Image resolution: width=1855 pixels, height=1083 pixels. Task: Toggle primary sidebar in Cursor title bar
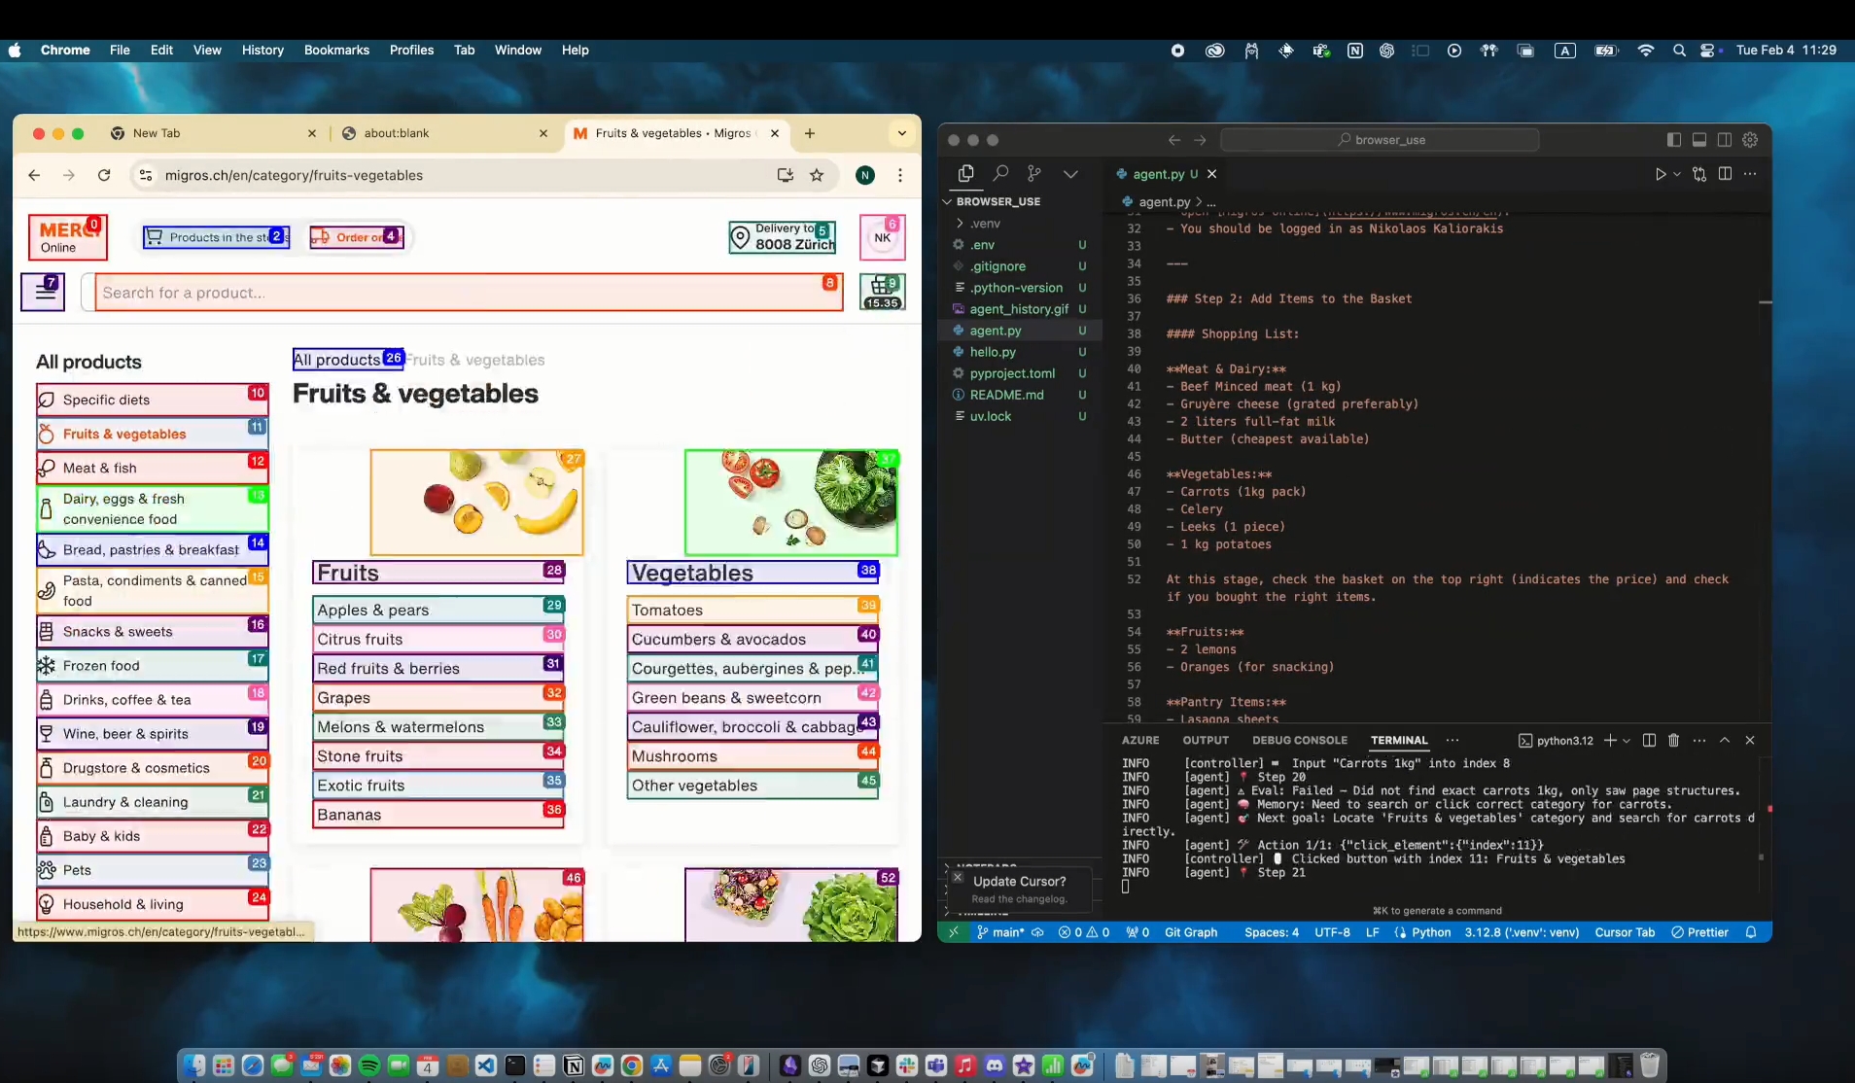point(1674,140)
